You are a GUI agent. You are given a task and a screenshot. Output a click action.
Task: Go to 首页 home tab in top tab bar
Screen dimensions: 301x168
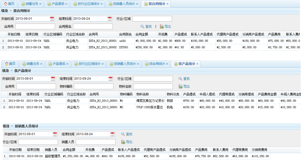[x=9, y=4]
